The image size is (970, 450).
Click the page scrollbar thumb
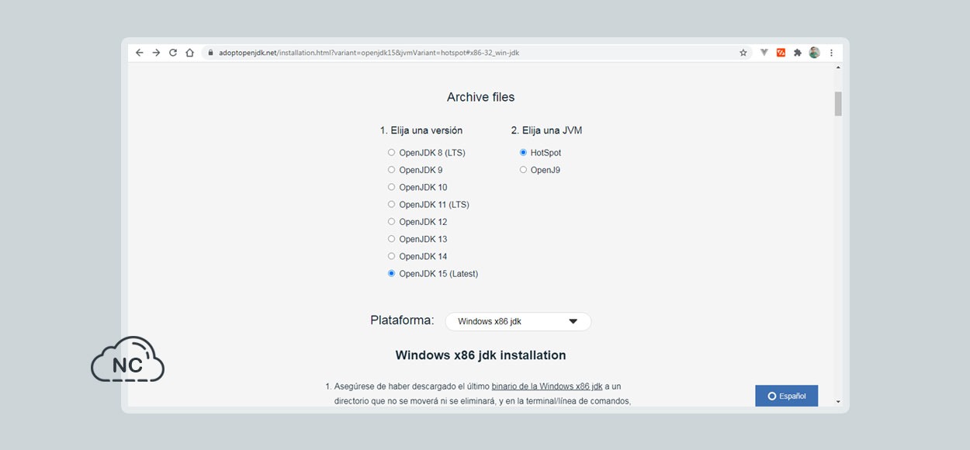click(x=838, y=104)
